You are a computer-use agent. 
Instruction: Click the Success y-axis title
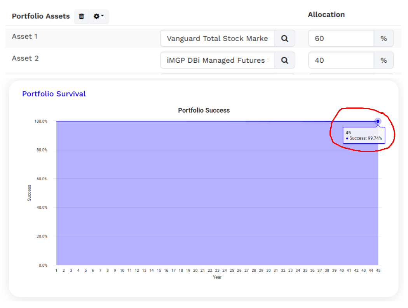coord(29,193)
